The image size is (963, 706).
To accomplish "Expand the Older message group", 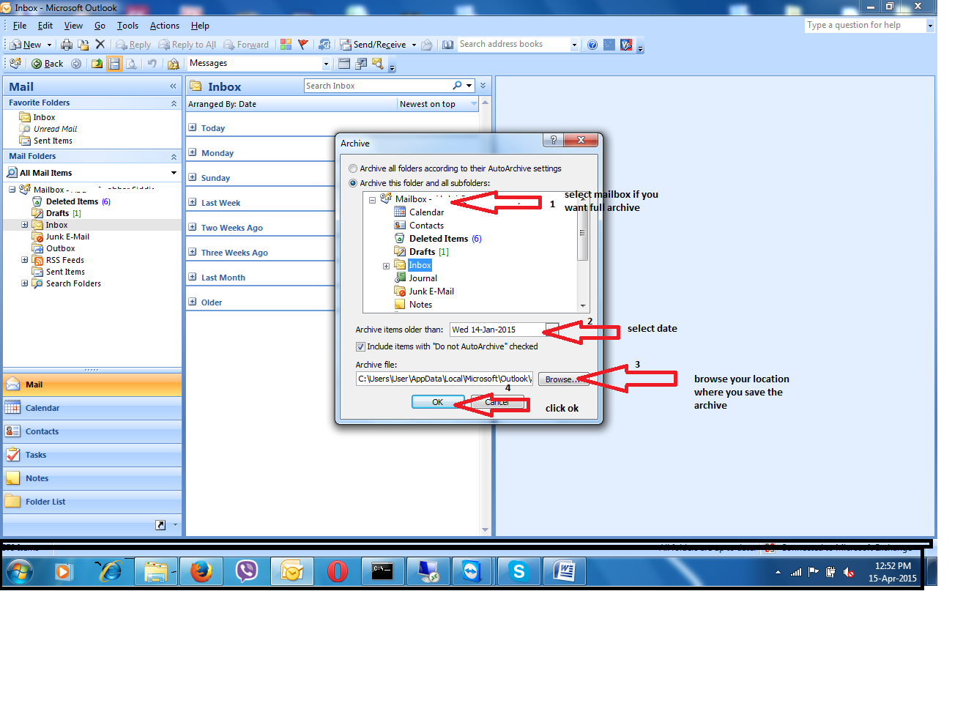I will click(193, 302).
